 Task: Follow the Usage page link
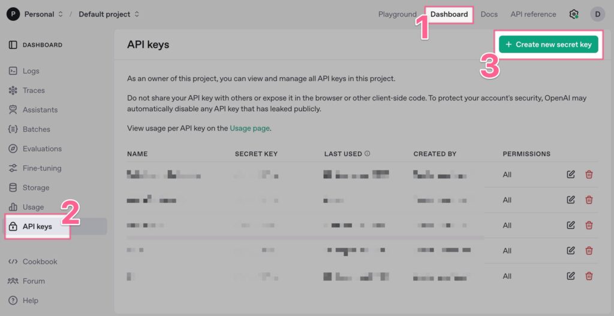[249, 128]
